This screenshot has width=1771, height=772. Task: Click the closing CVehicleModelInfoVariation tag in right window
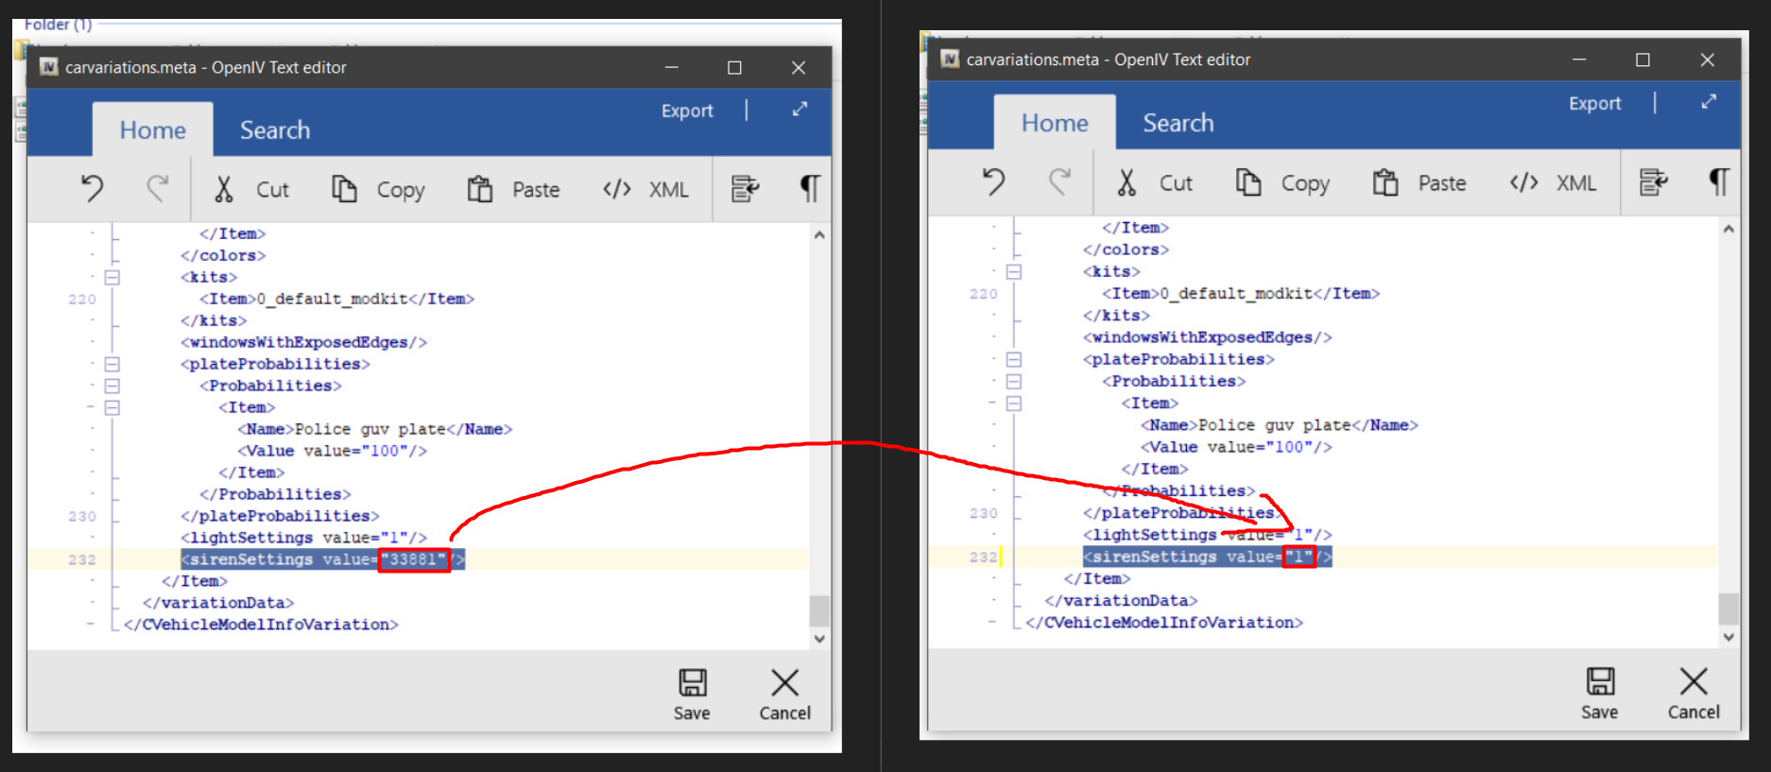click(1164, 623)
